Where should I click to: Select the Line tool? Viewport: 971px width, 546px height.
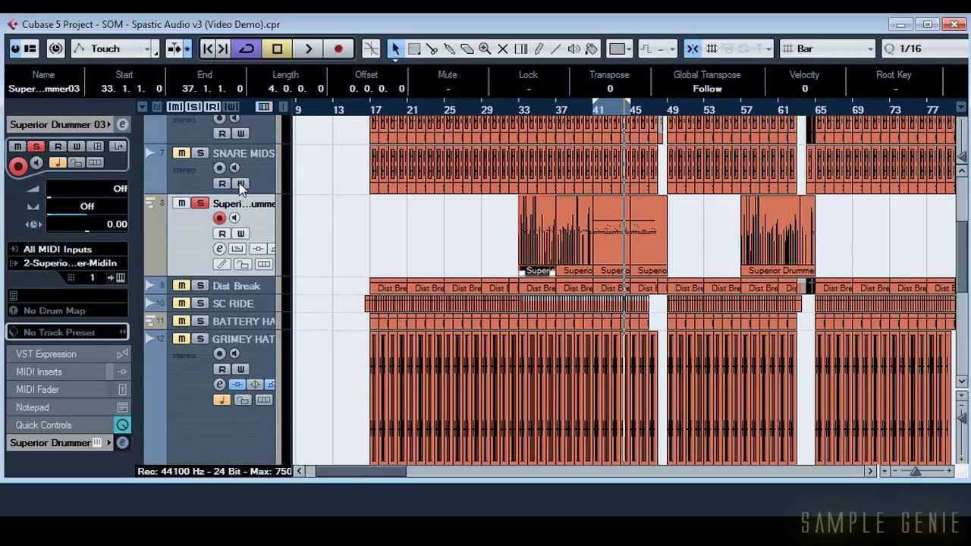[x=556, y=49]
